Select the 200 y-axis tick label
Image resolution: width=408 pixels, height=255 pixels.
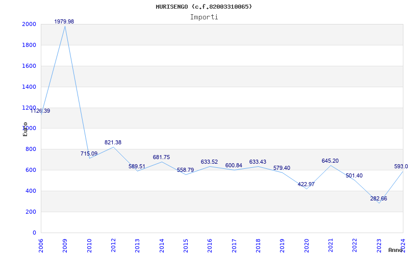pyautogui.click(x=31, y=212)
